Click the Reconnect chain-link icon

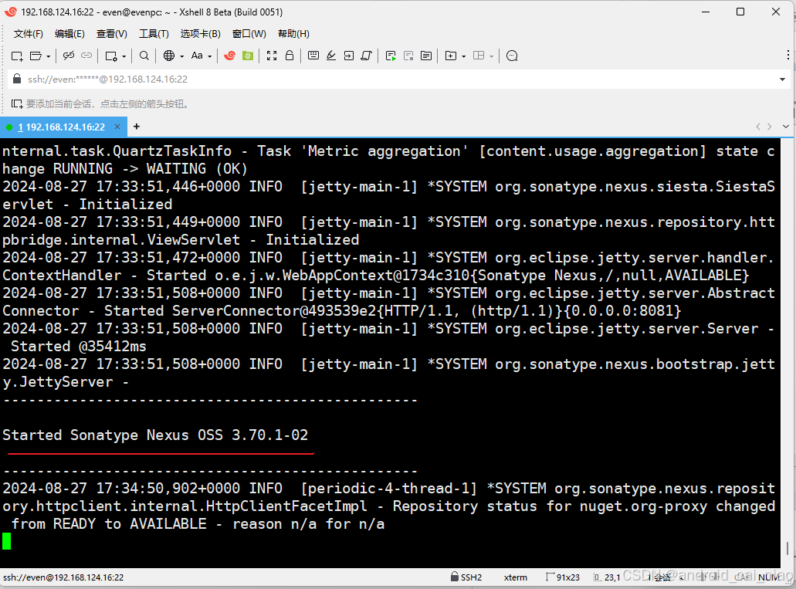[x=86, y=56]
